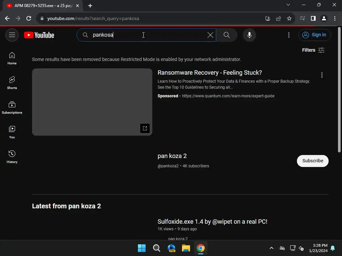Image resolution: width=342 pixels, height=256 pixels.
Task: Open History in sidebar
Action: tap(12, 157)
